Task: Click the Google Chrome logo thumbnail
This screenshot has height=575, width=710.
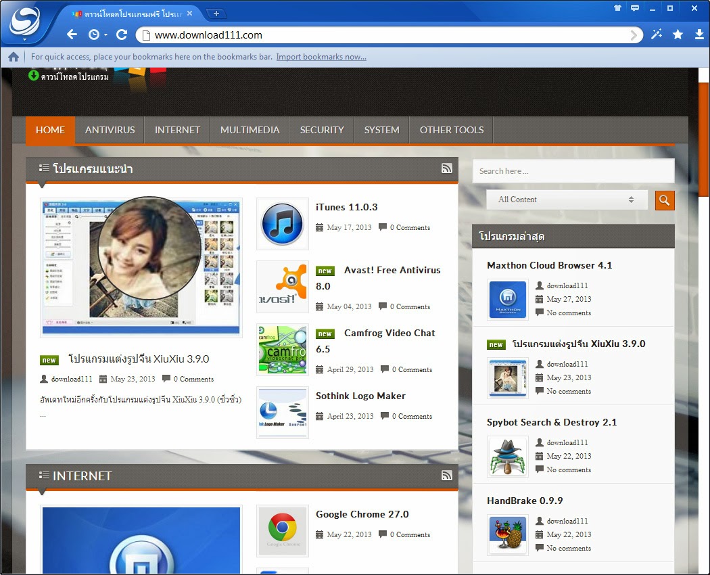Action: click(283, 531)
